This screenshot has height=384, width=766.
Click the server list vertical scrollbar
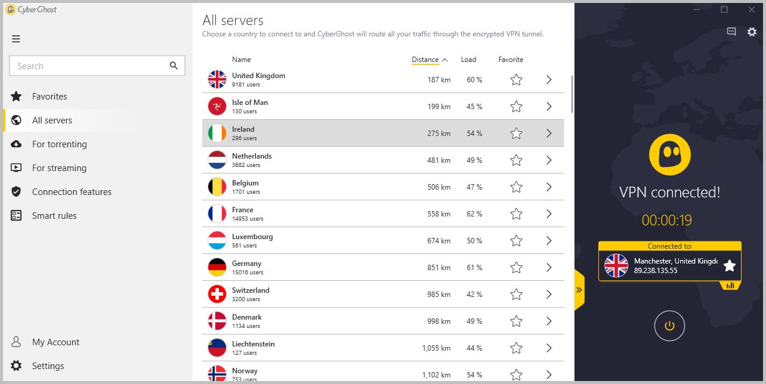coord(572,94)
